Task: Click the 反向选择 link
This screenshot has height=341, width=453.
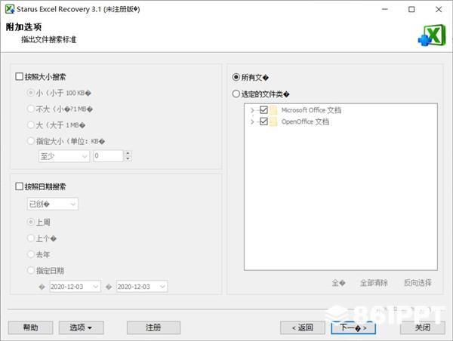Action: click(x=418, y=283)
